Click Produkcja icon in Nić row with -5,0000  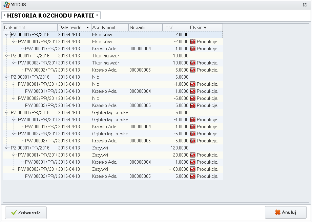point(193,98)
